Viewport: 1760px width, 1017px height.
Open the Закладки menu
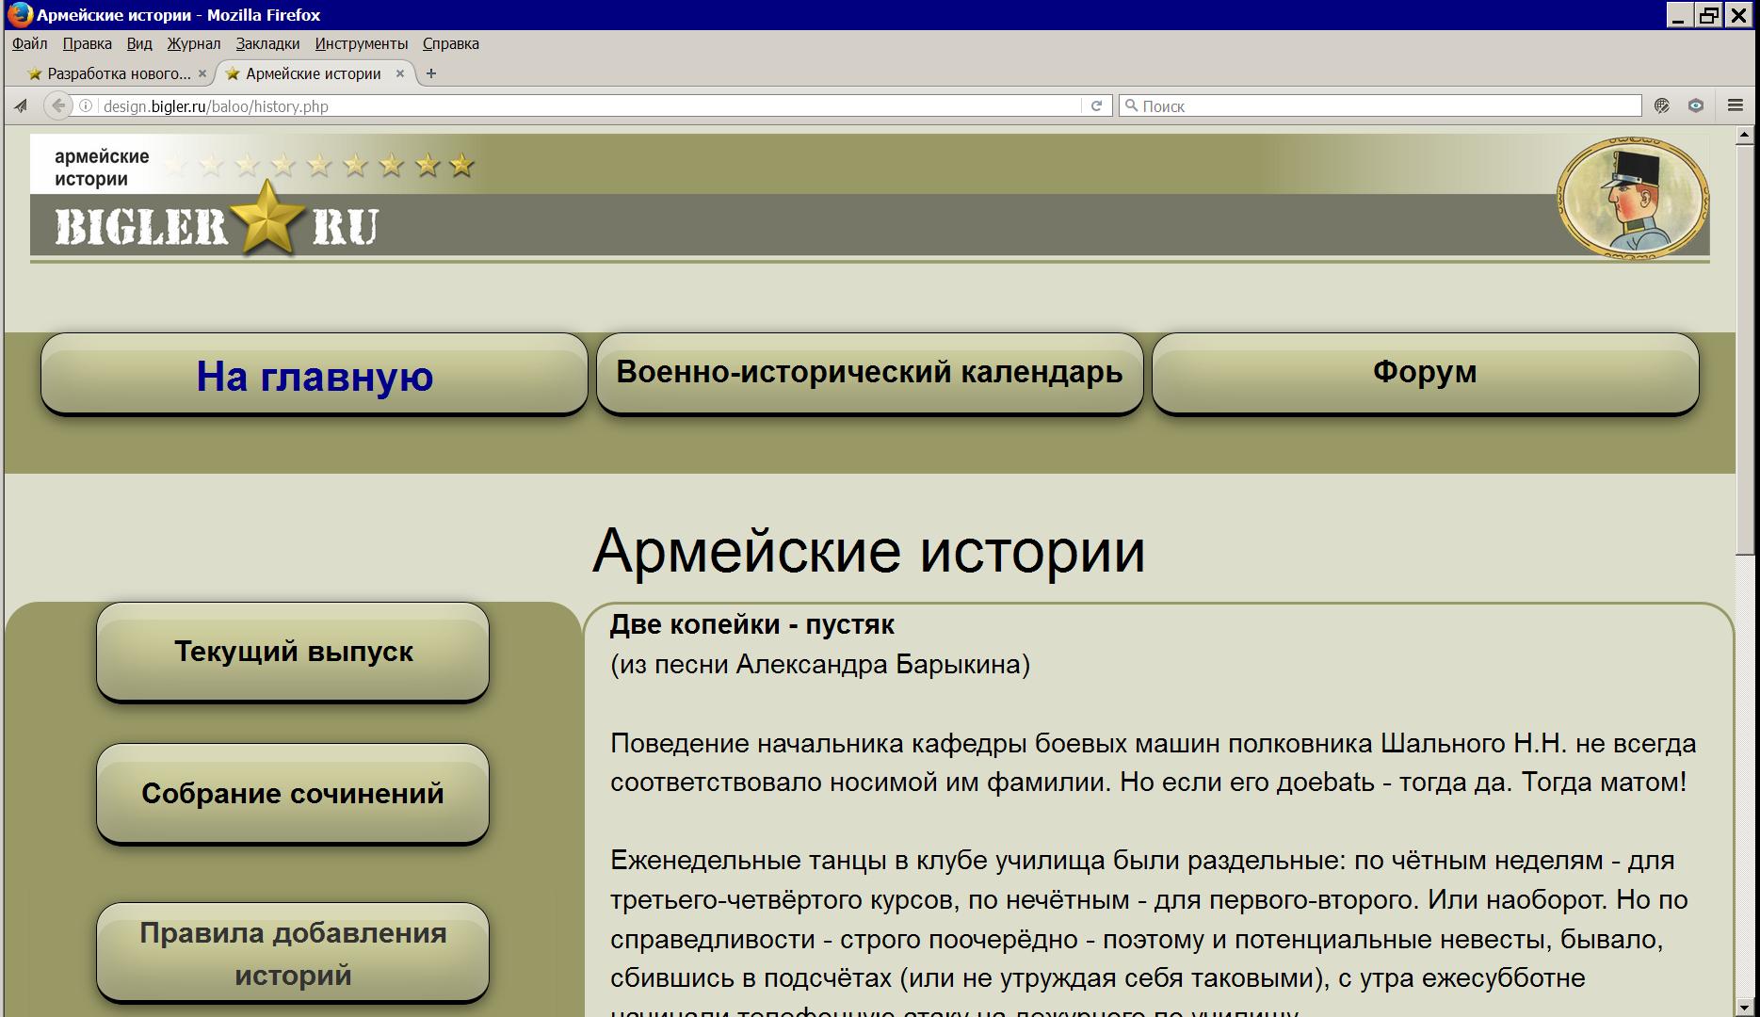tap(267, 43)
